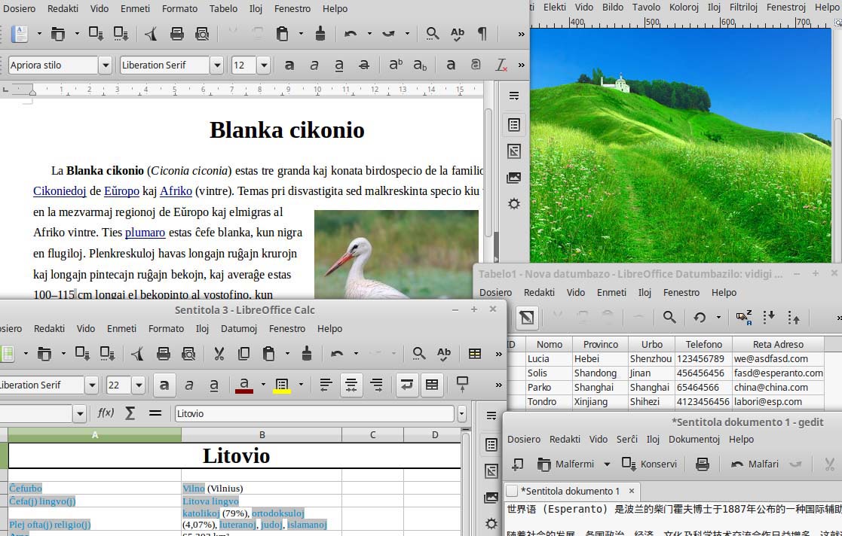Toggle Wrap Text in the Calc toolbar
This screenshot has height=536, width=842.
[x=406, y=385]
